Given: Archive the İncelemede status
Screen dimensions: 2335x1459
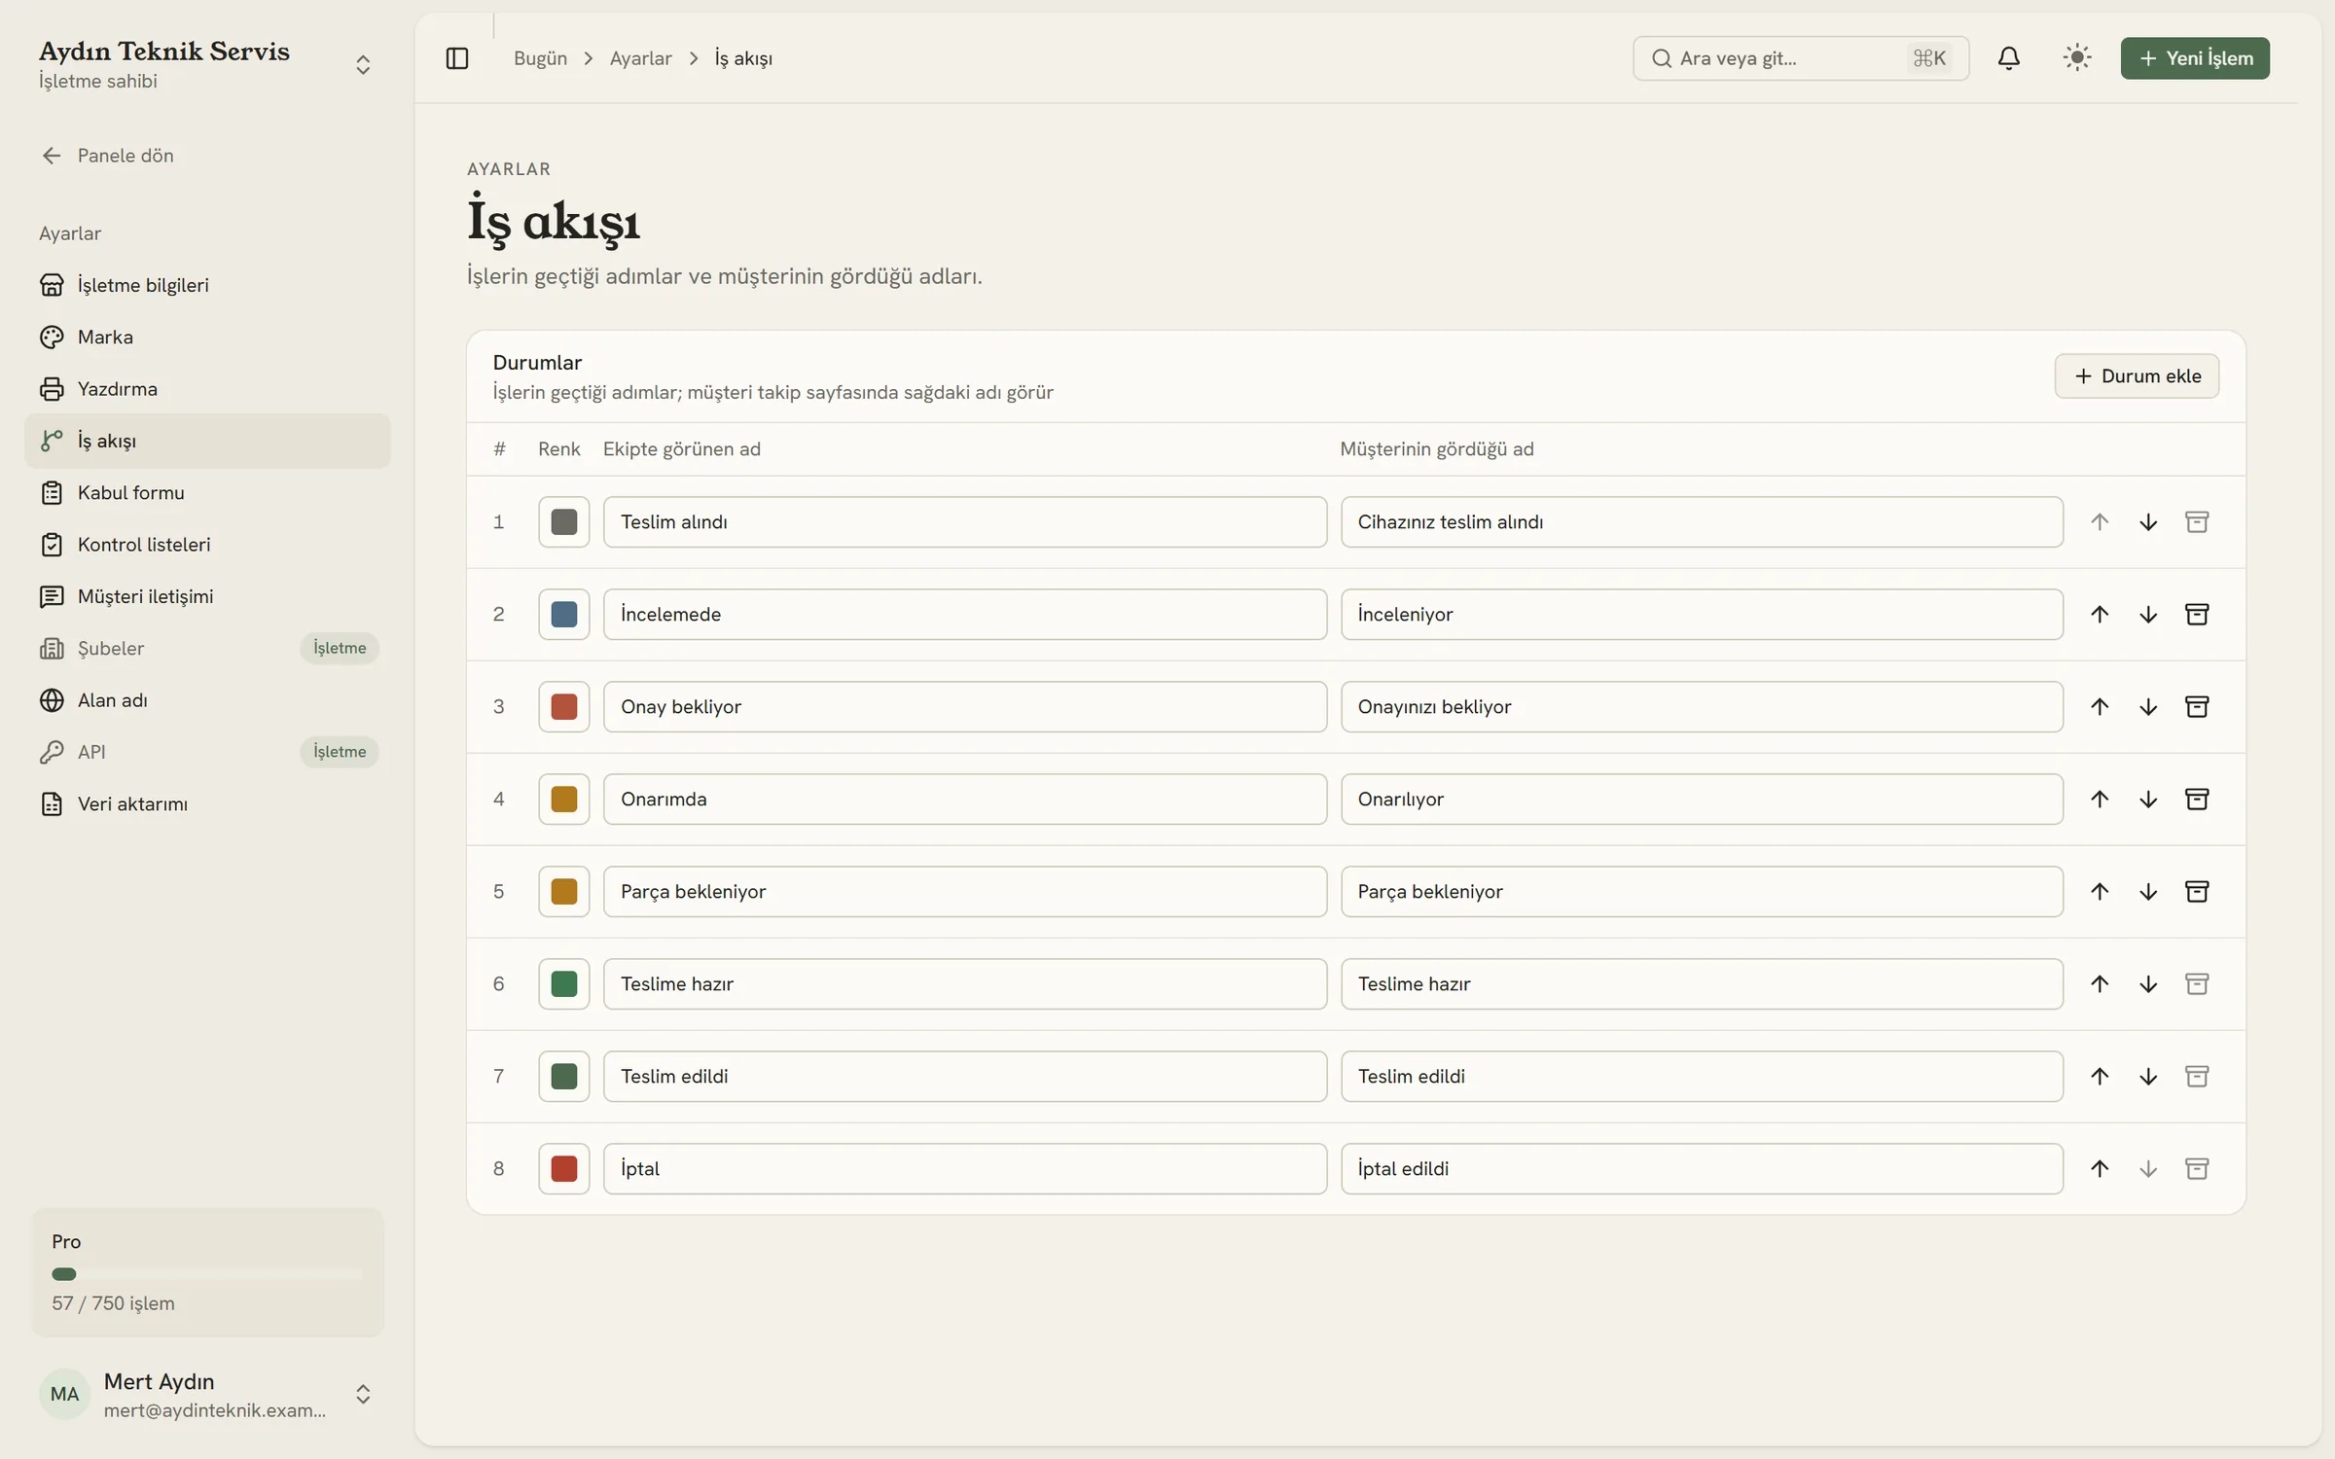Looking at the screenshot, I should pos(2196,615).
